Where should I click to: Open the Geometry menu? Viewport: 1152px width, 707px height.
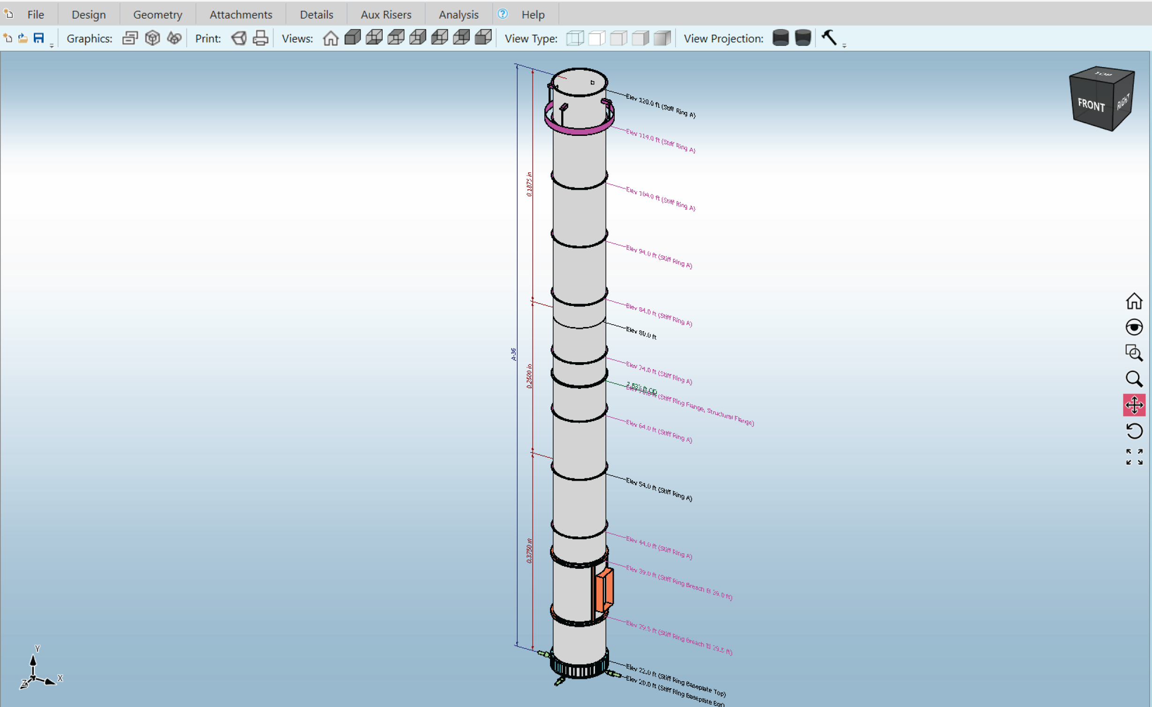click(x=158, y=15)
